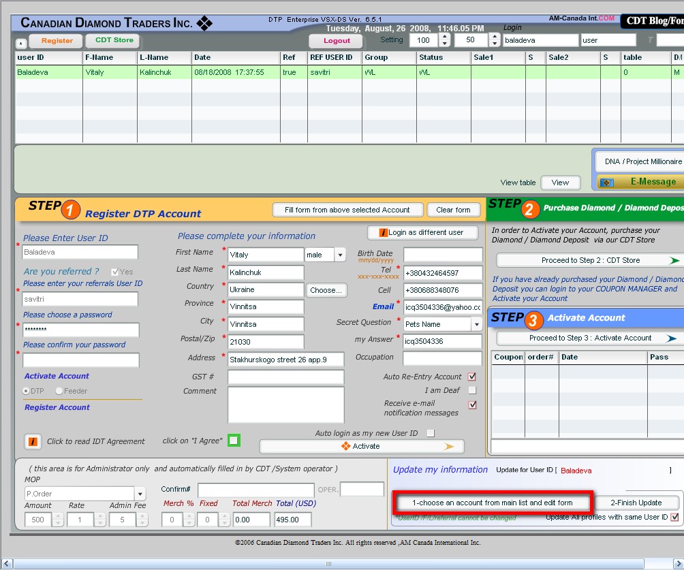The width and height of the screenshot is (684, 570).
Task: Decrease the Admin Fee stepper value
Action: [142, 523]
